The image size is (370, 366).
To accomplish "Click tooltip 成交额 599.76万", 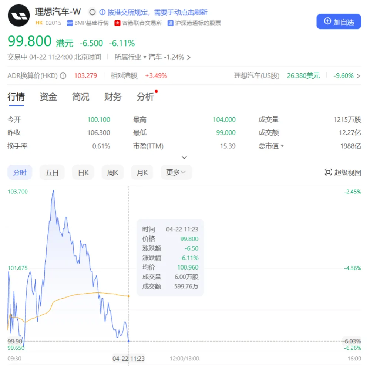I will click(x=186, y=286).
